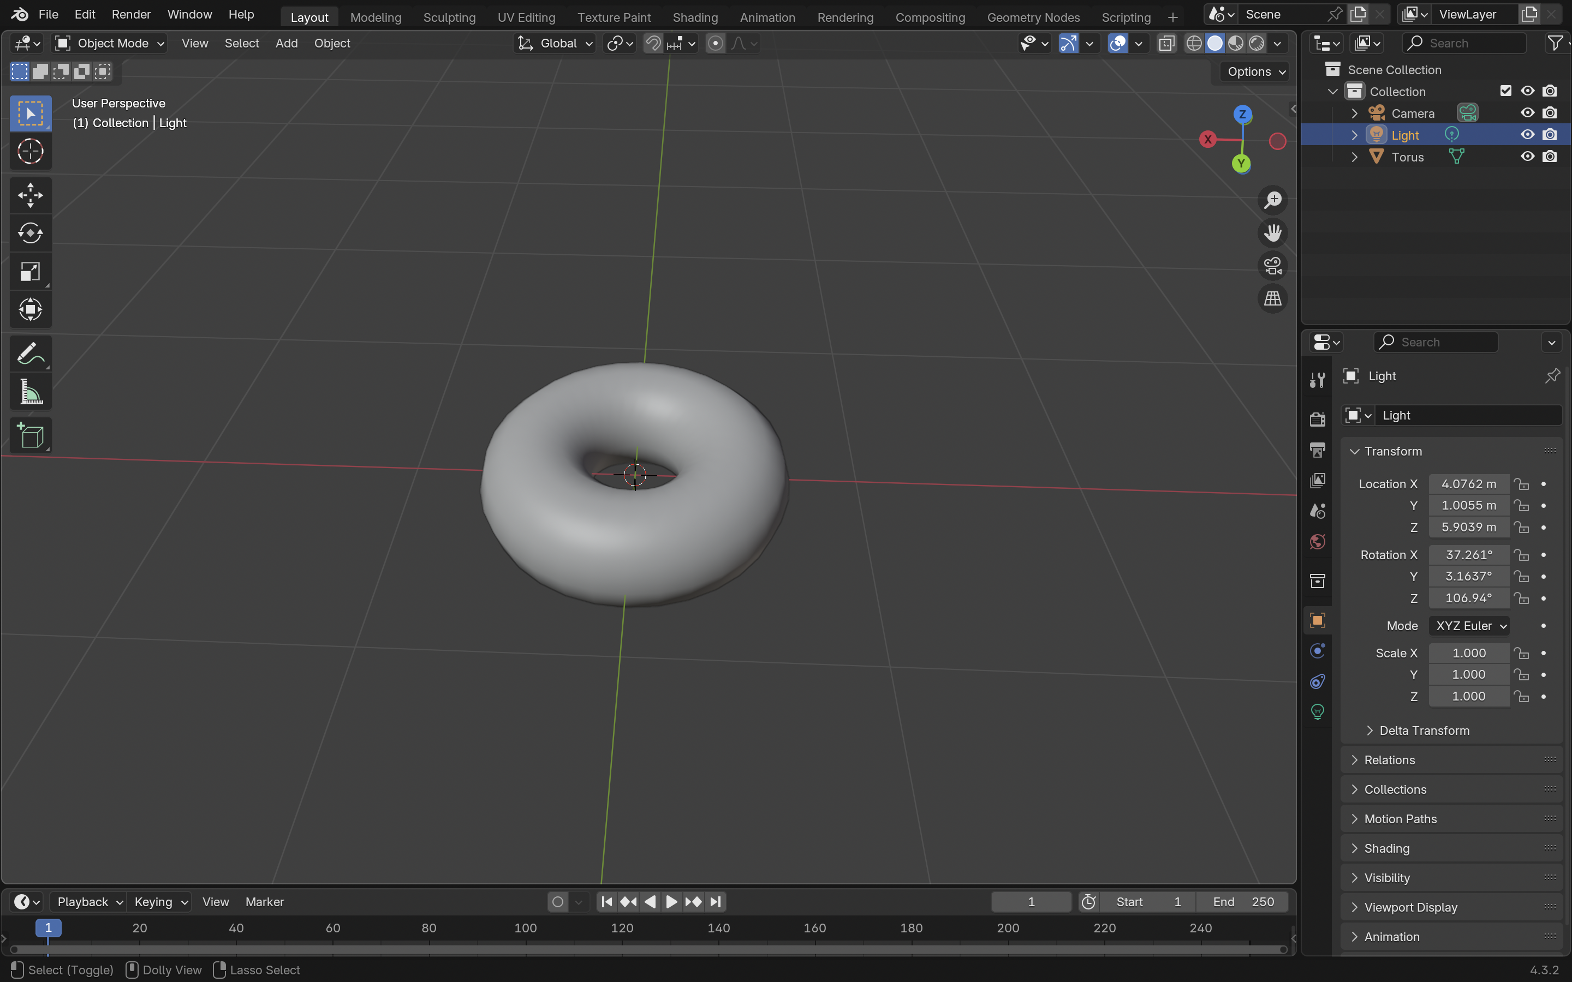Click the hand pan-view icon

tap(1272, 232)
